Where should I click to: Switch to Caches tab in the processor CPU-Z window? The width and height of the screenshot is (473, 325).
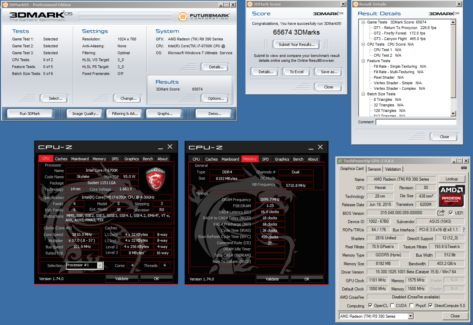(61, 159)
